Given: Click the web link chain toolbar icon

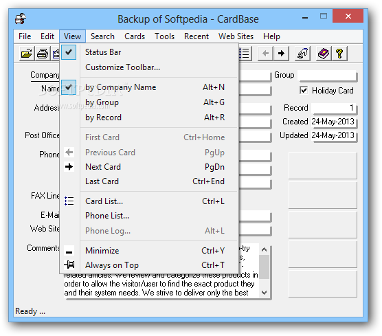Looking at the screenshot, I should [x=302, y=54].
